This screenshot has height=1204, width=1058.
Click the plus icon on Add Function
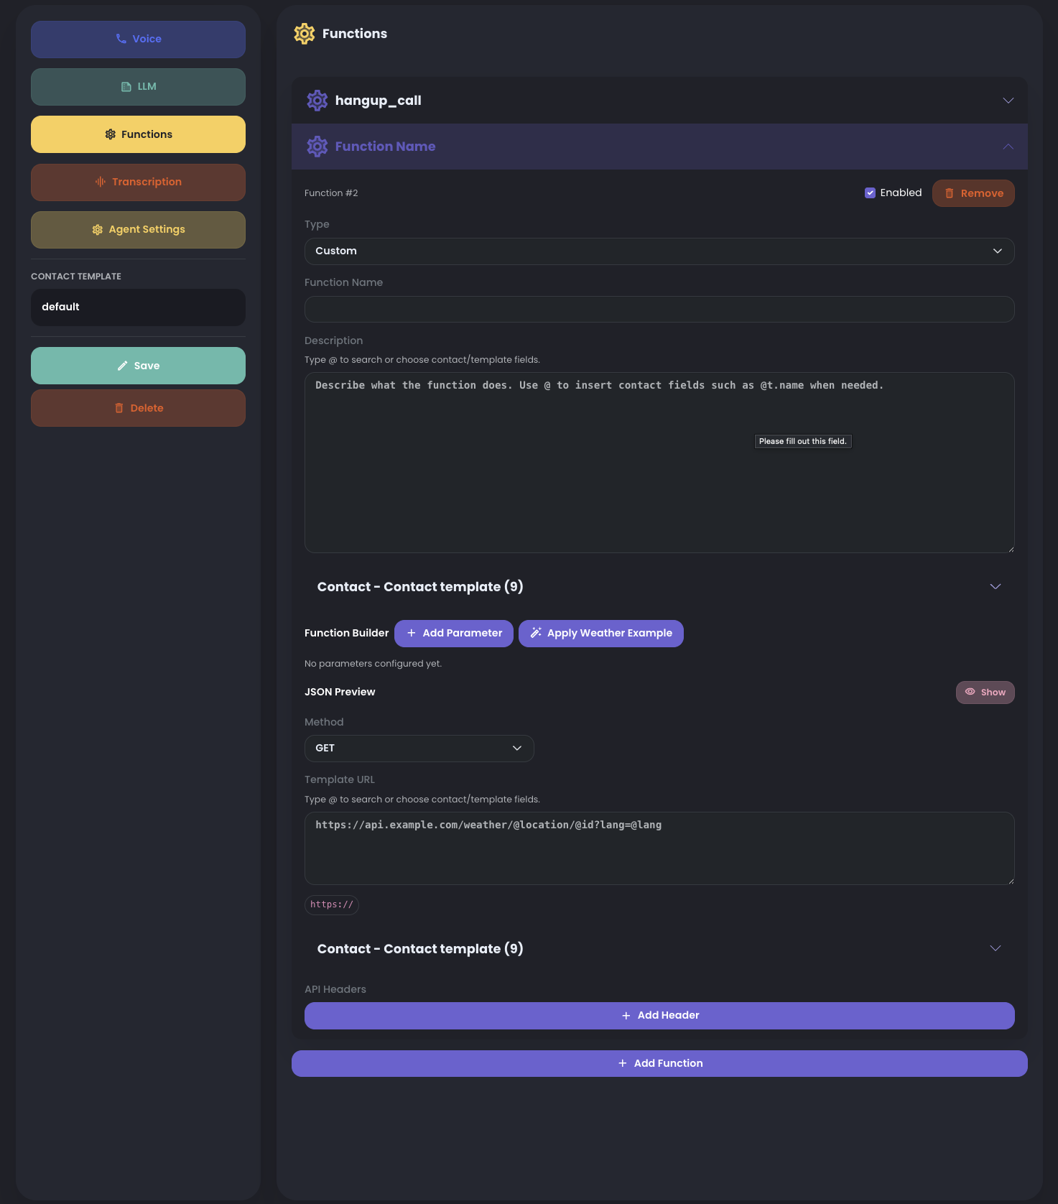(x=623, y=1063)
